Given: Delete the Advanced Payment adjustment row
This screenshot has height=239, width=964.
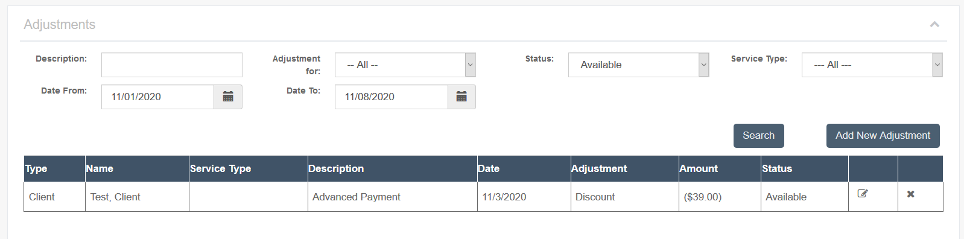Looking at the screenshot, I should 911,194.
